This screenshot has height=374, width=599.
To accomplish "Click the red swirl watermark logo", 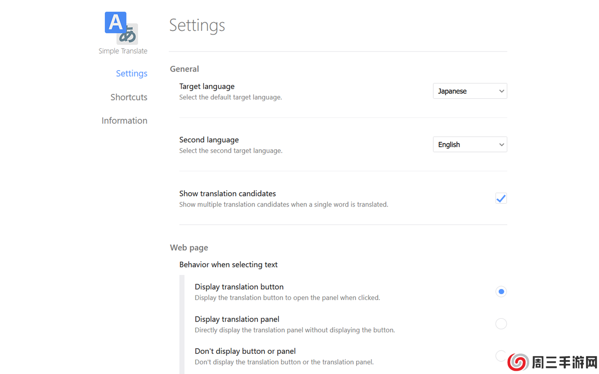I will tap(518, 362).
